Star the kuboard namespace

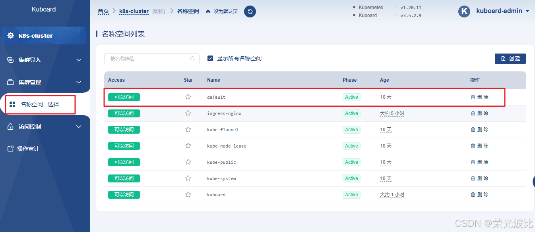point(188,194)
